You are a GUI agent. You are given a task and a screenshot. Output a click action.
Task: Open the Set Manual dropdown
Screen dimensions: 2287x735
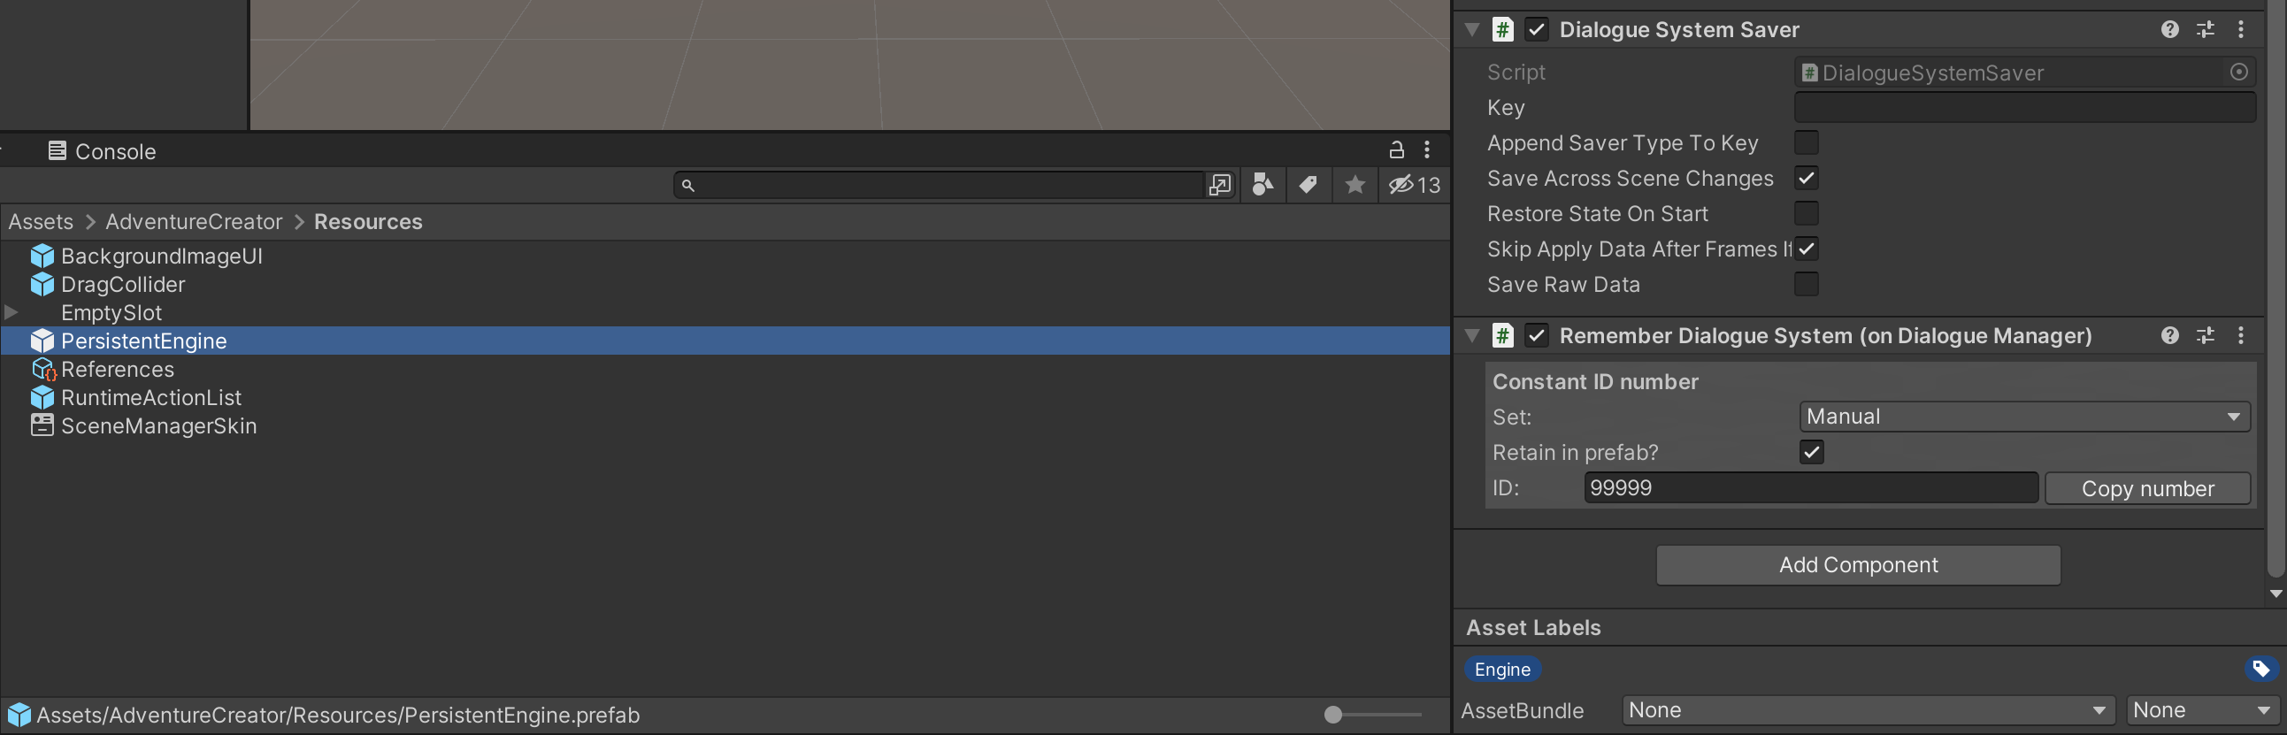point(2024,417)
